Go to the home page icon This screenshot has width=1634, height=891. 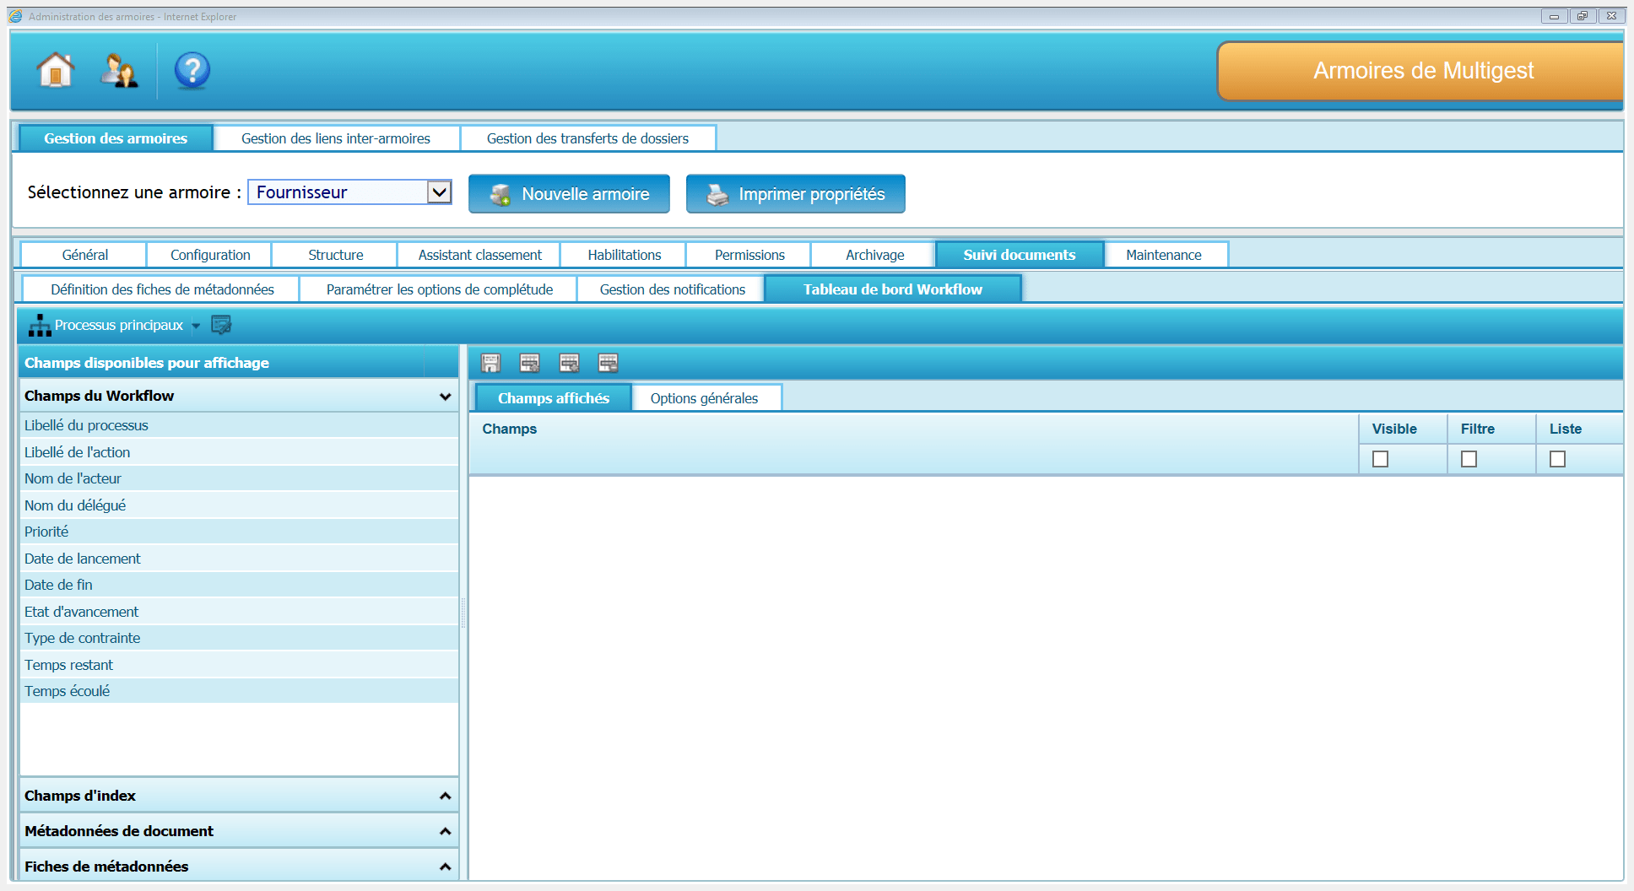click(56, 70)
